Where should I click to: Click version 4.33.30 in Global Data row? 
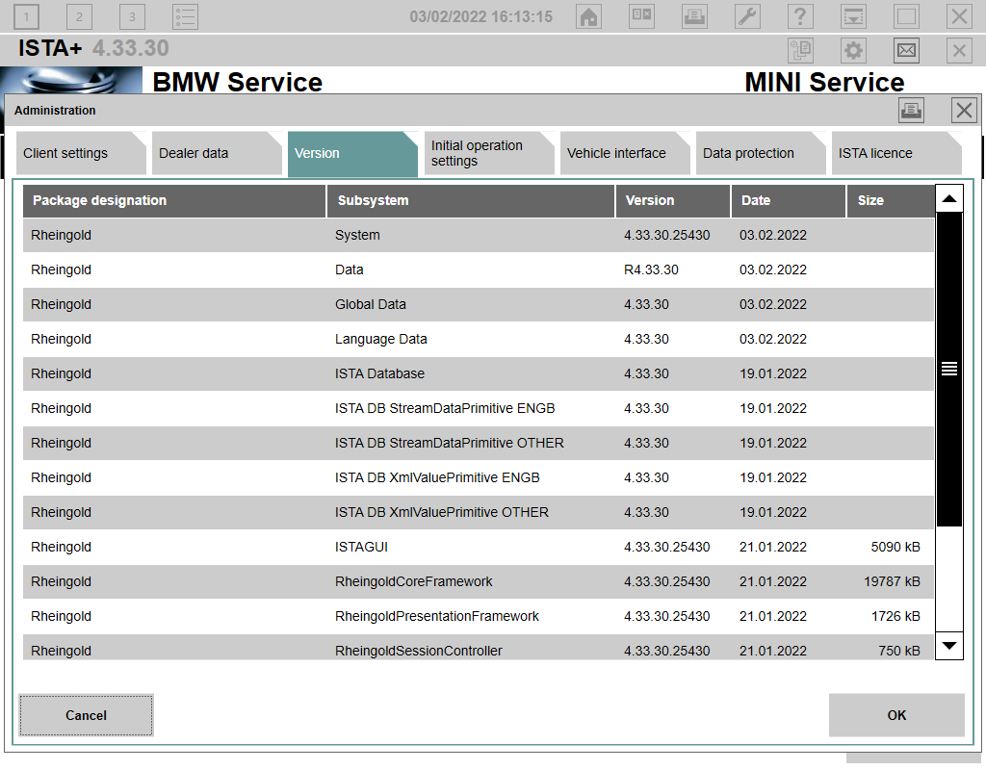tap(646, 304)
